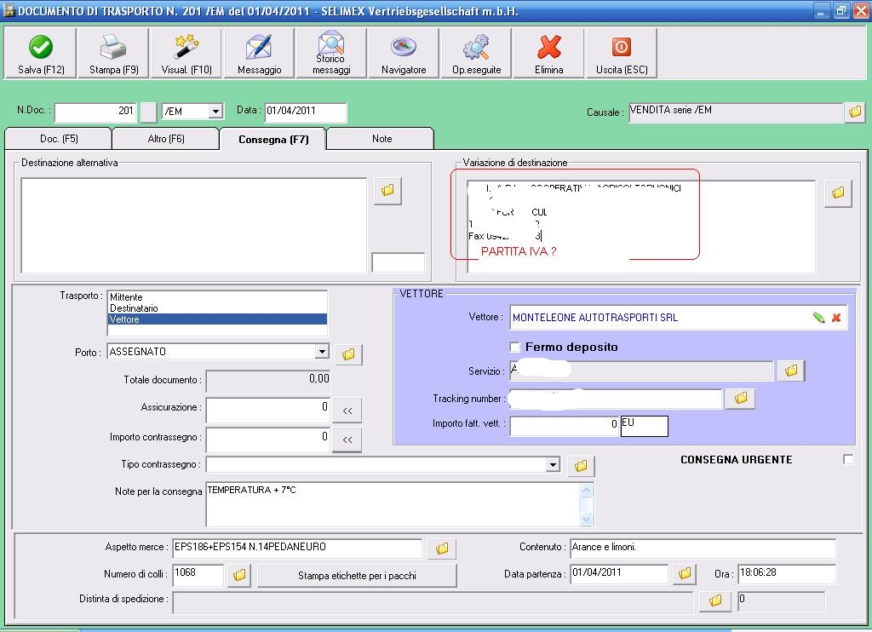Open the Messaggio toolbar icon
Viewport: 872px width, 632px height.
(259, 48)
